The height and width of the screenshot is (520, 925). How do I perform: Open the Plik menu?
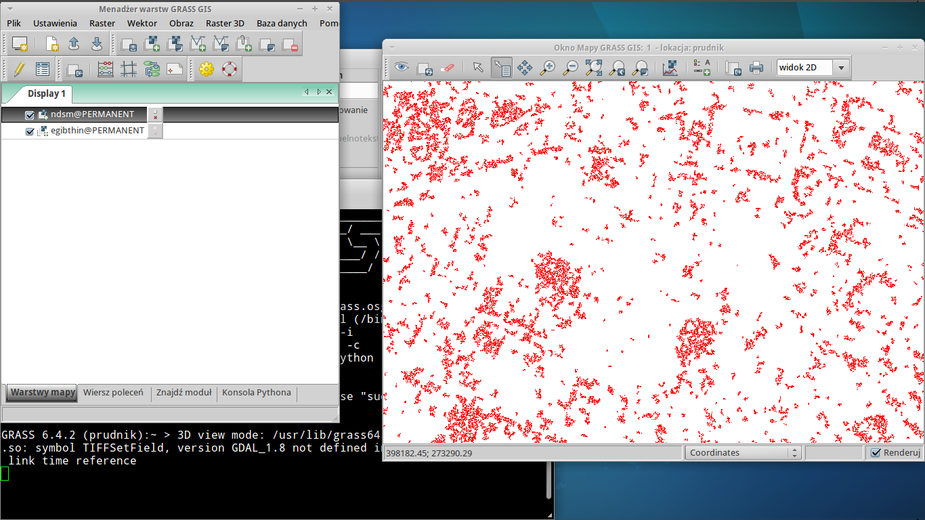coord(14,23)
